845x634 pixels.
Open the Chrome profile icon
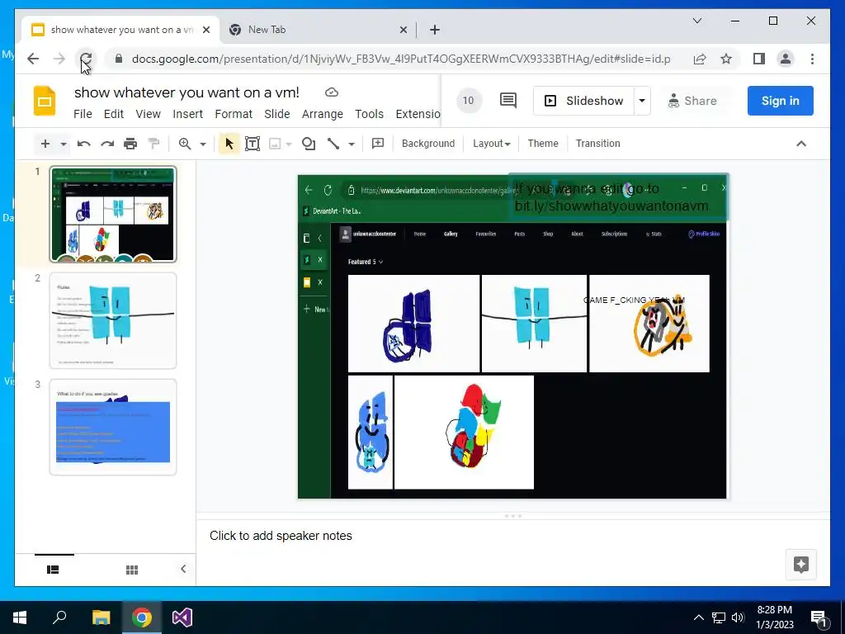tap(786, 59)
